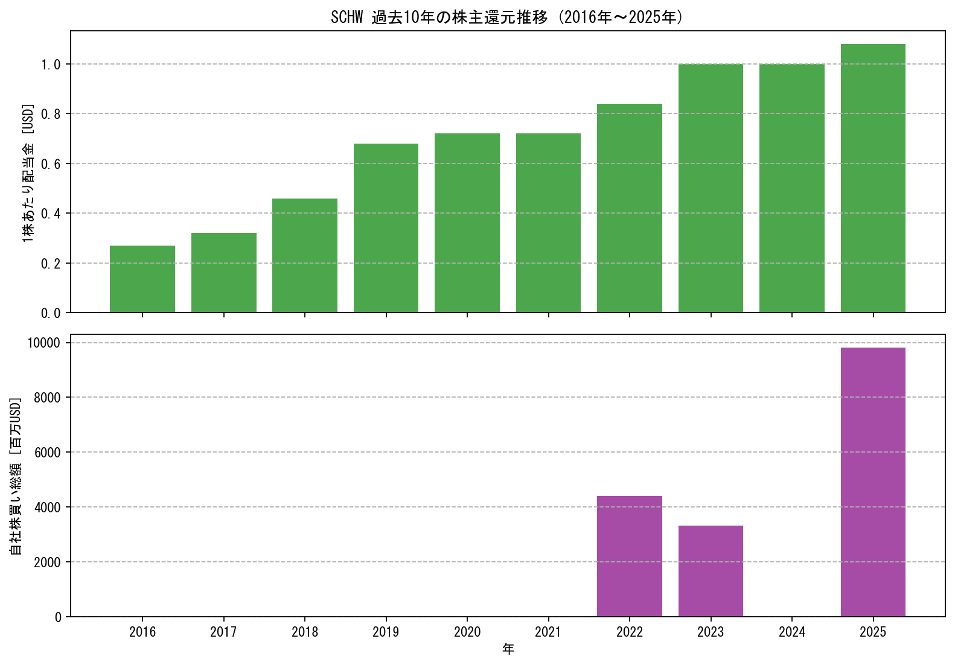Click the '0.6' dividend axis tick label
This screenshot has width=955, height=665.
pyautogui.click(x=51, y=164)
